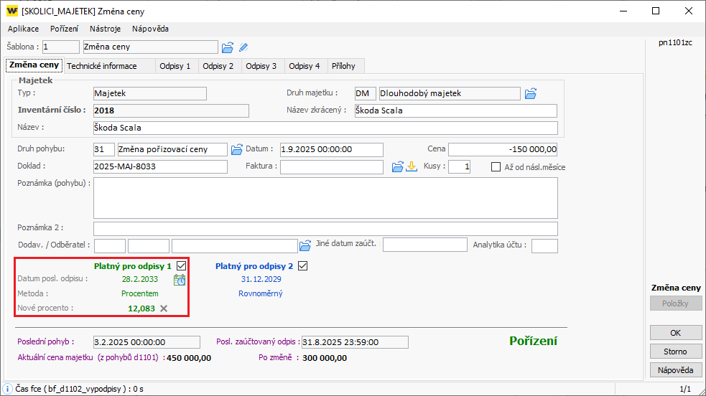Toggle Platný pro odpisy 2 checkbox
Image resolution: width=706 pixels, height=396 pixels.
pyautogui.click(x=302, y=265)
